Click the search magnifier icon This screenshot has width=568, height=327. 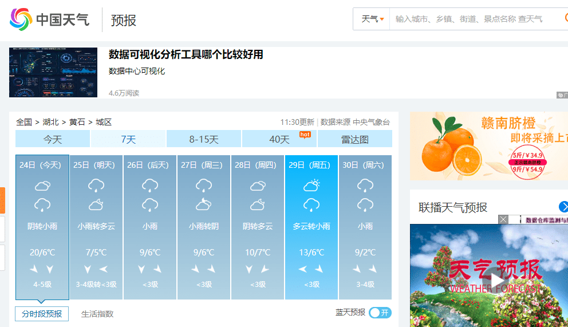(x=563, y=18)
